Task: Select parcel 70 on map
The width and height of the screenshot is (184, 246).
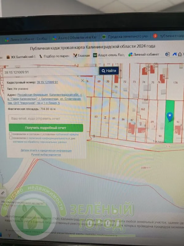Action: 108,81
